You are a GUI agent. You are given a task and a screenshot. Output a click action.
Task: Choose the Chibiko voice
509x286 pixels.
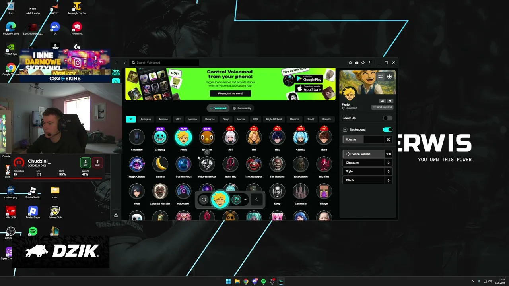301,137
